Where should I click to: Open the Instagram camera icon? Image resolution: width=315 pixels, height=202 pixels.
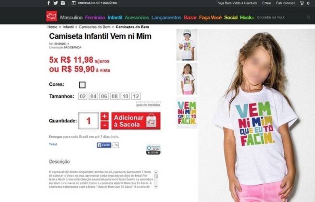(x=63, y=3)
